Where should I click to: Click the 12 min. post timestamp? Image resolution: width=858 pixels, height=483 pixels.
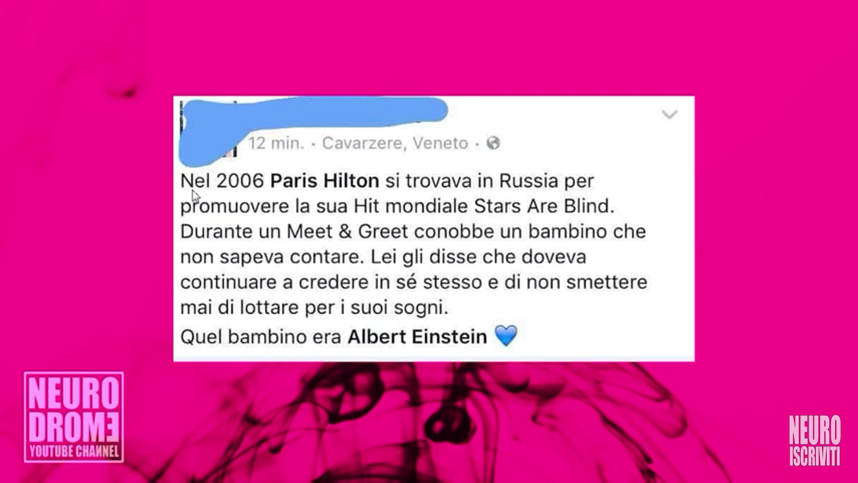point(276,143)
